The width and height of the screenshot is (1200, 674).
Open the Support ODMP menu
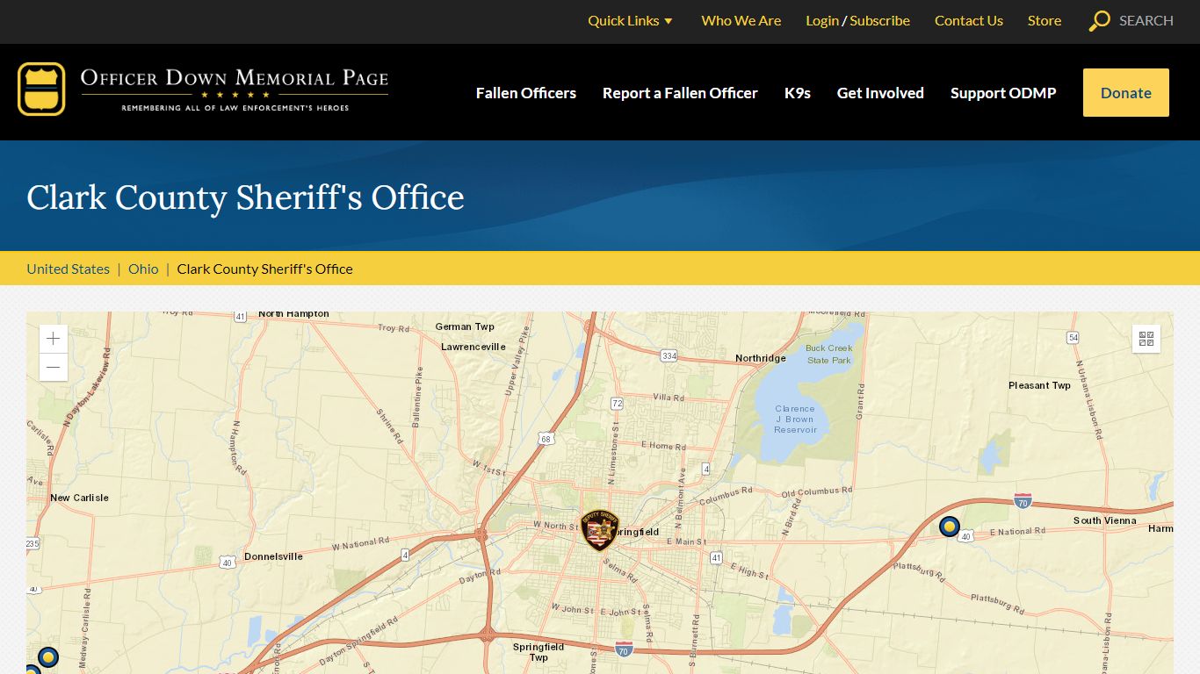(1003, 93)
